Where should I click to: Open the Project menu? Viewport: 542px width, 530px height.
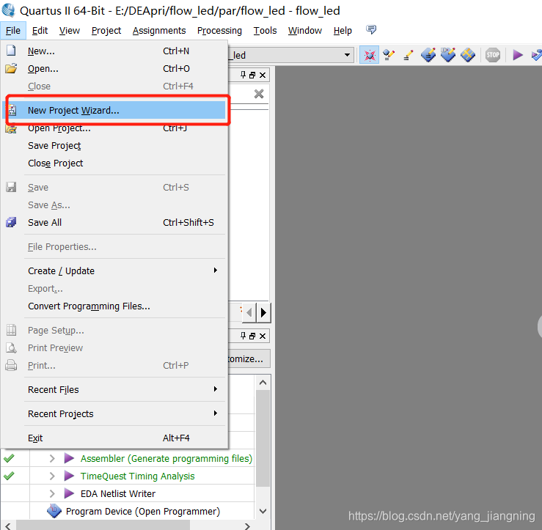(x=106, y=31)
